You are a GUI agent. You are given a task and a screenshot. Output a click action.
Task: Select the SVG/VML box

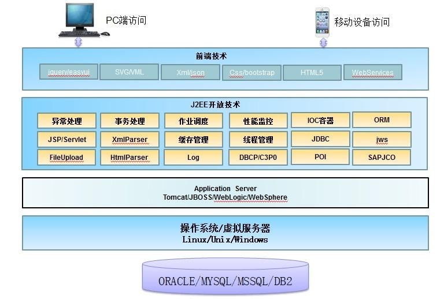129,72
